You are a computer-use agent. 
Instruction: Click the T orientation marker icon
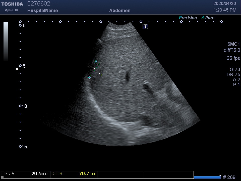click(x=145, y=26)
